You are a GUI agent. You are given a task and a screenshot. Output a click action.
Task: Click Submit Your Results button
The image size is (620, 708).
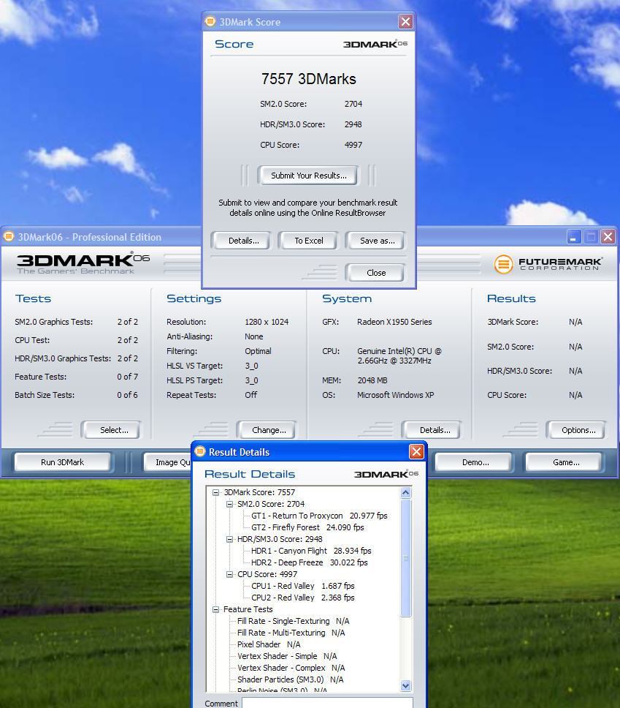[x=308, y=176]
